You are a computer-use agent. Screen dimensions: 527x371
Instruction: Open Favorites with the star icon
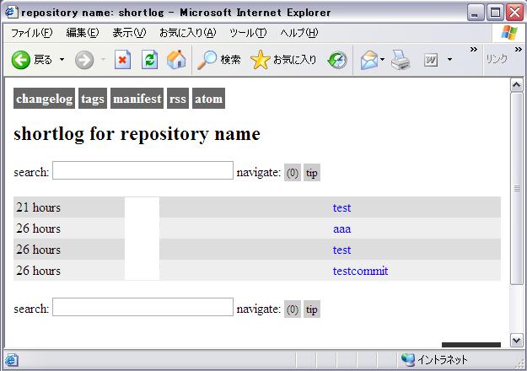(261, 60)
